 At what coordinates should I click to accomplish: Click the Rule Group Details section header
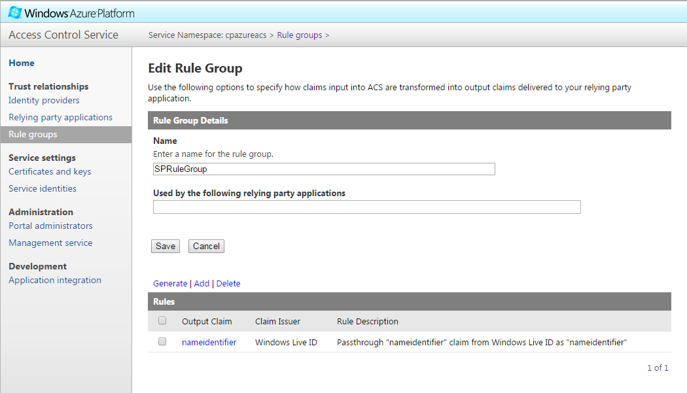409,120
